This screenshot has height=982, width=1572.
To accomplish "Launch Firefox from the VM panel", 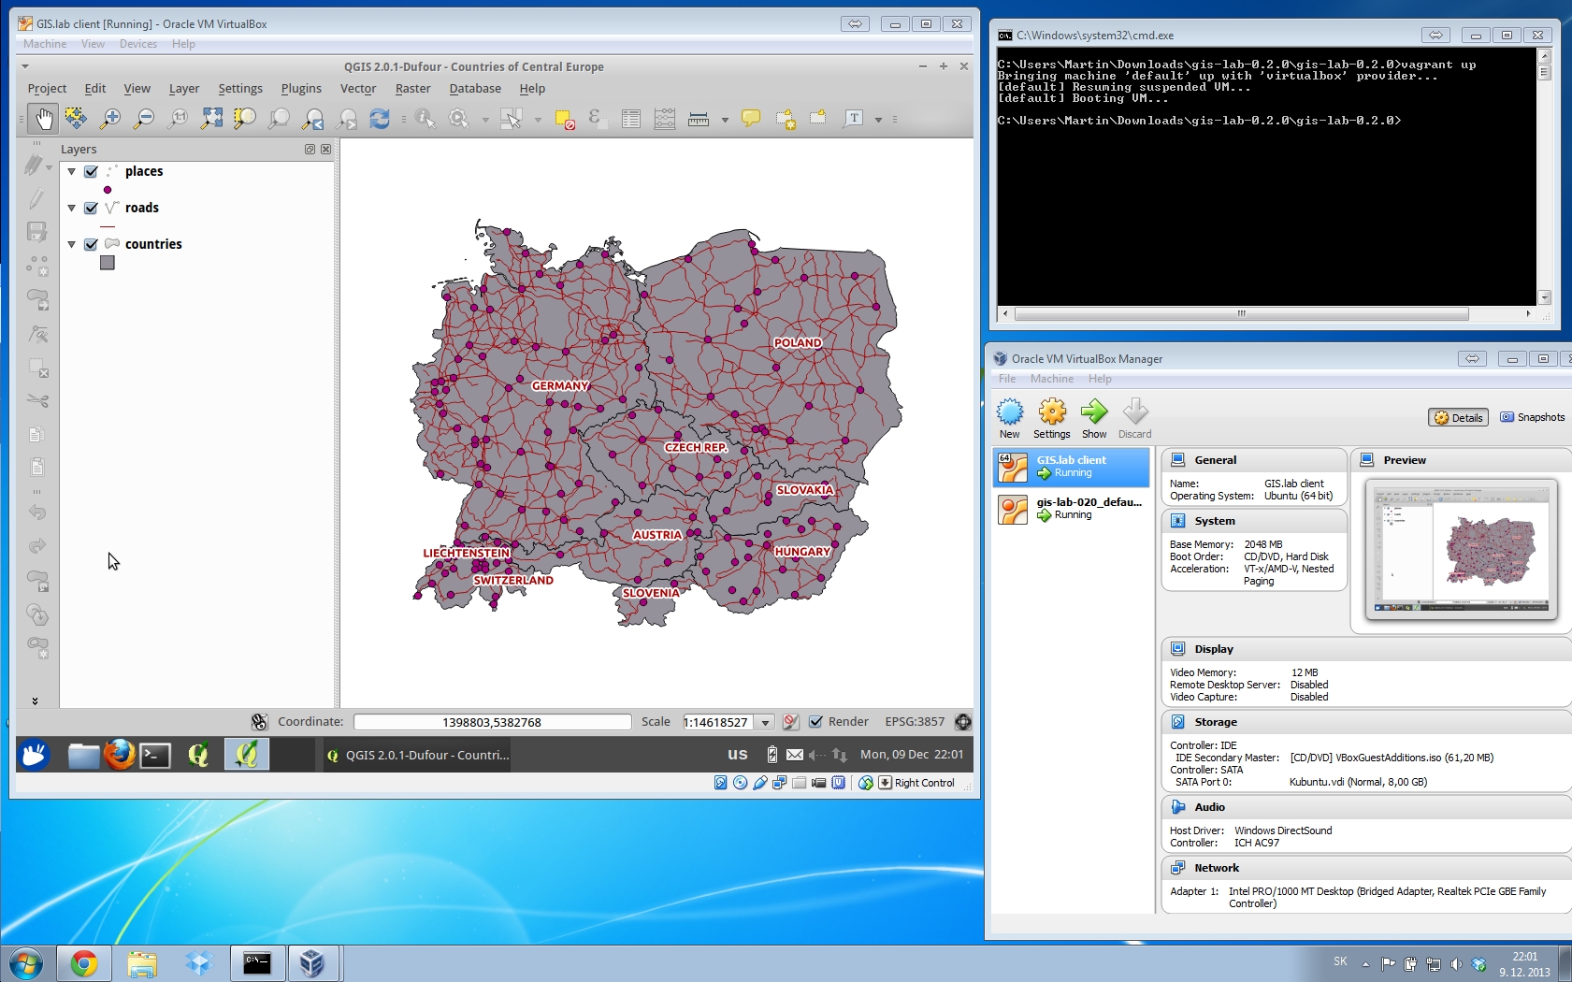I will click(120, 755).
